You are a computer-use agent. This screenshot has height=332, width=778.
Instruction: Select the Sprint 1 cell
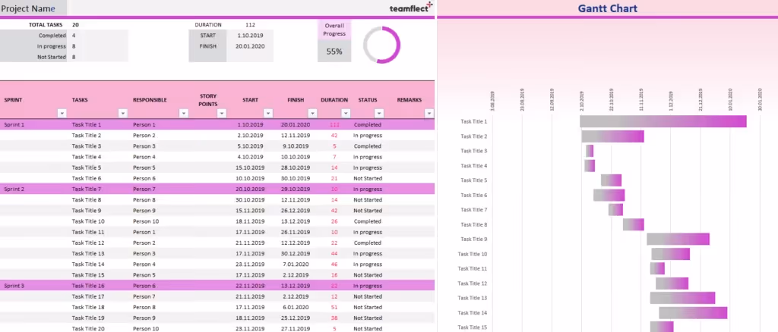pyautogui.click(x=14, y=124)
